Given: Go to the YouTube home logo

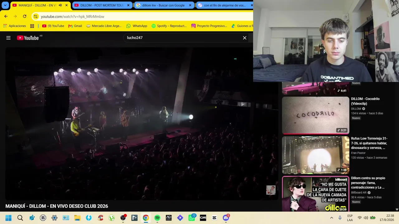Looking at the screenshot, I should point(28,38).
